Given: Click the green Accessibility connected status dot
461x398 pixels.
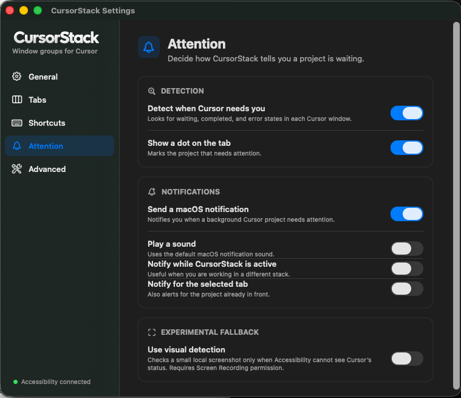Looking at the screenshot, I should [x=15, y=382].
